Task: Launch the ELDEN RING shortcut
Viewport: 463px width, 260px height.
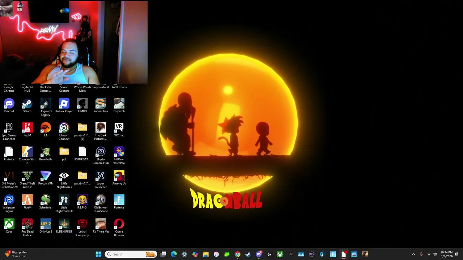Action: tap(64, 226)
